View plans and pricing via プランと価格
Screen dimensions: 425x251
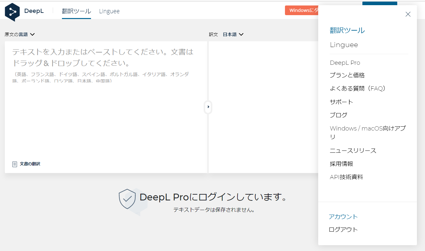347,75
